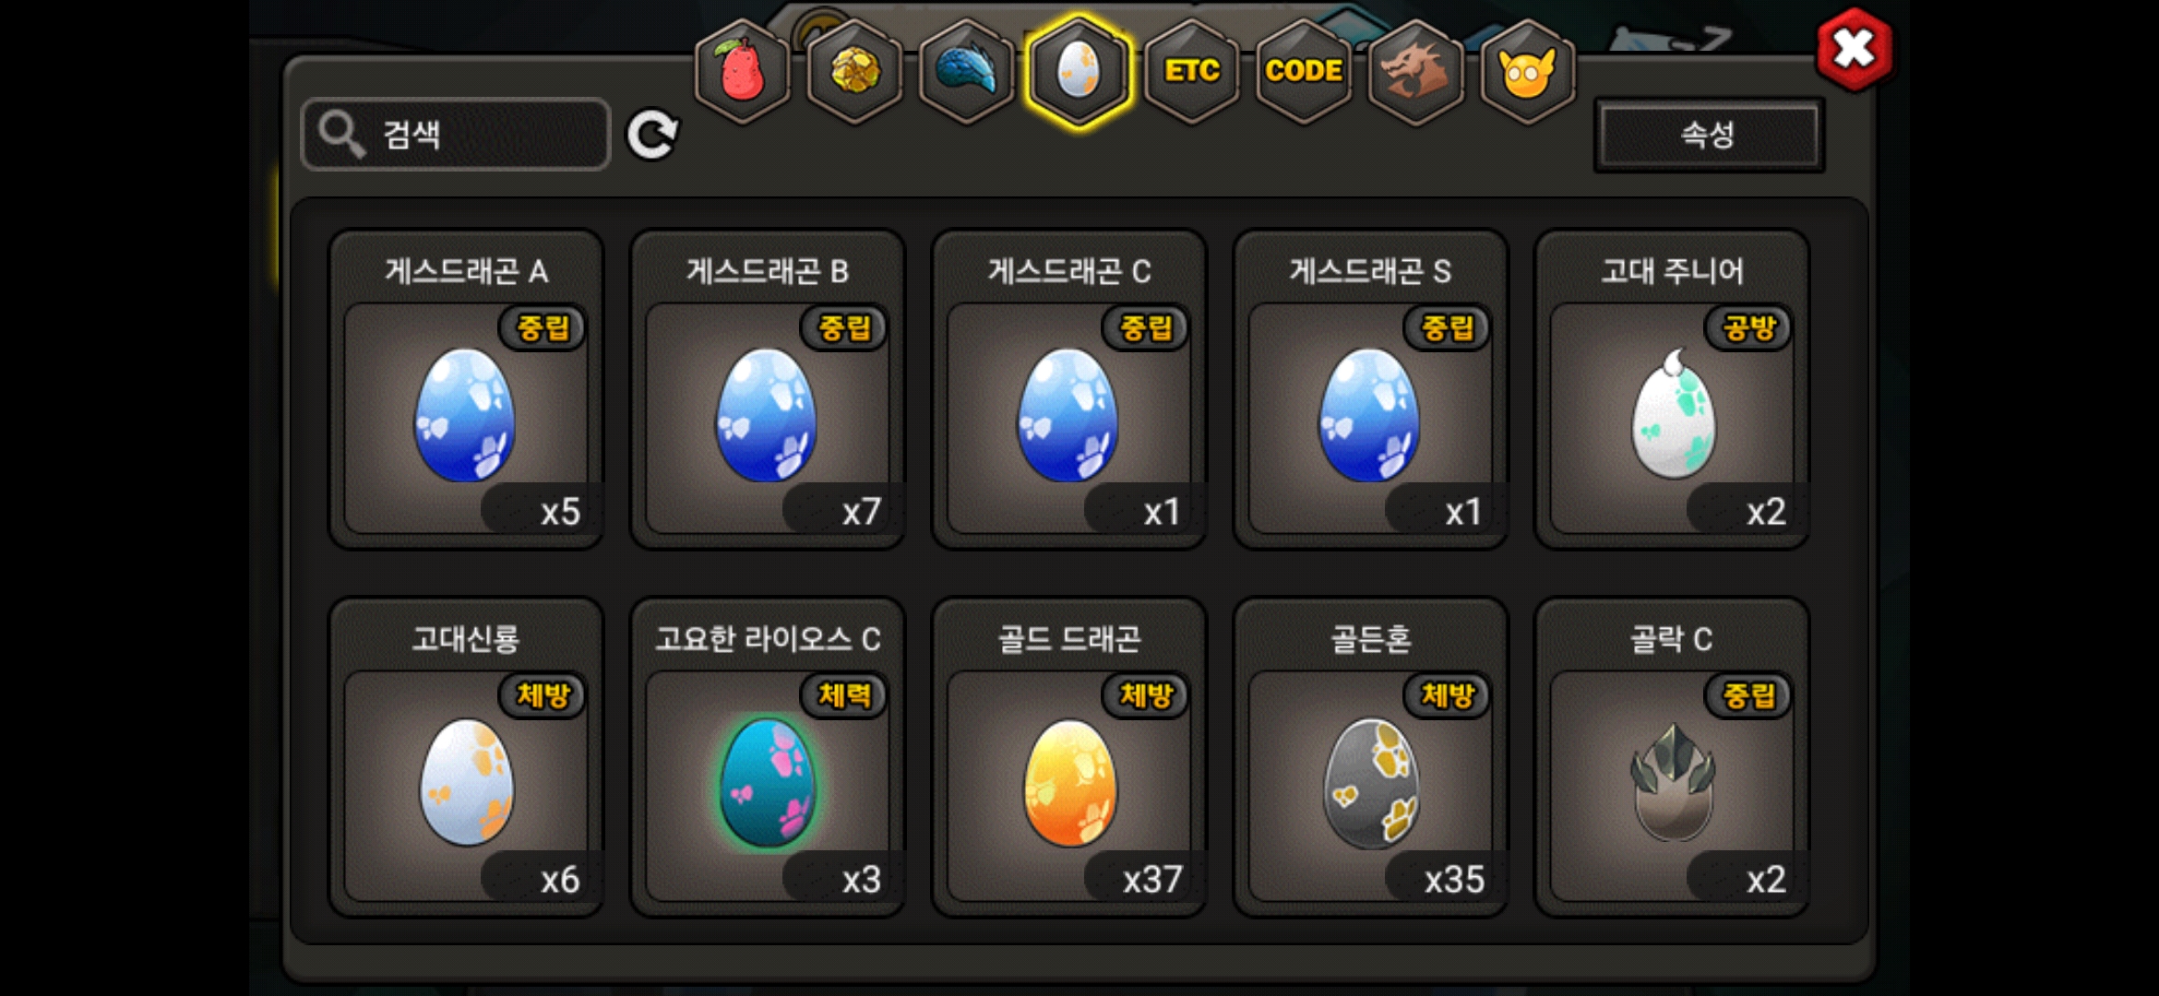Select the highlighted egg category tab
The image size is (2159, 996).
(x=1079, y=71)
